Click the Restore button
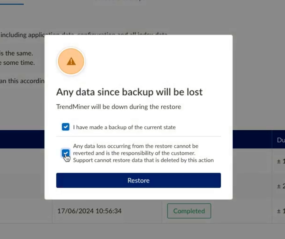 138,180
